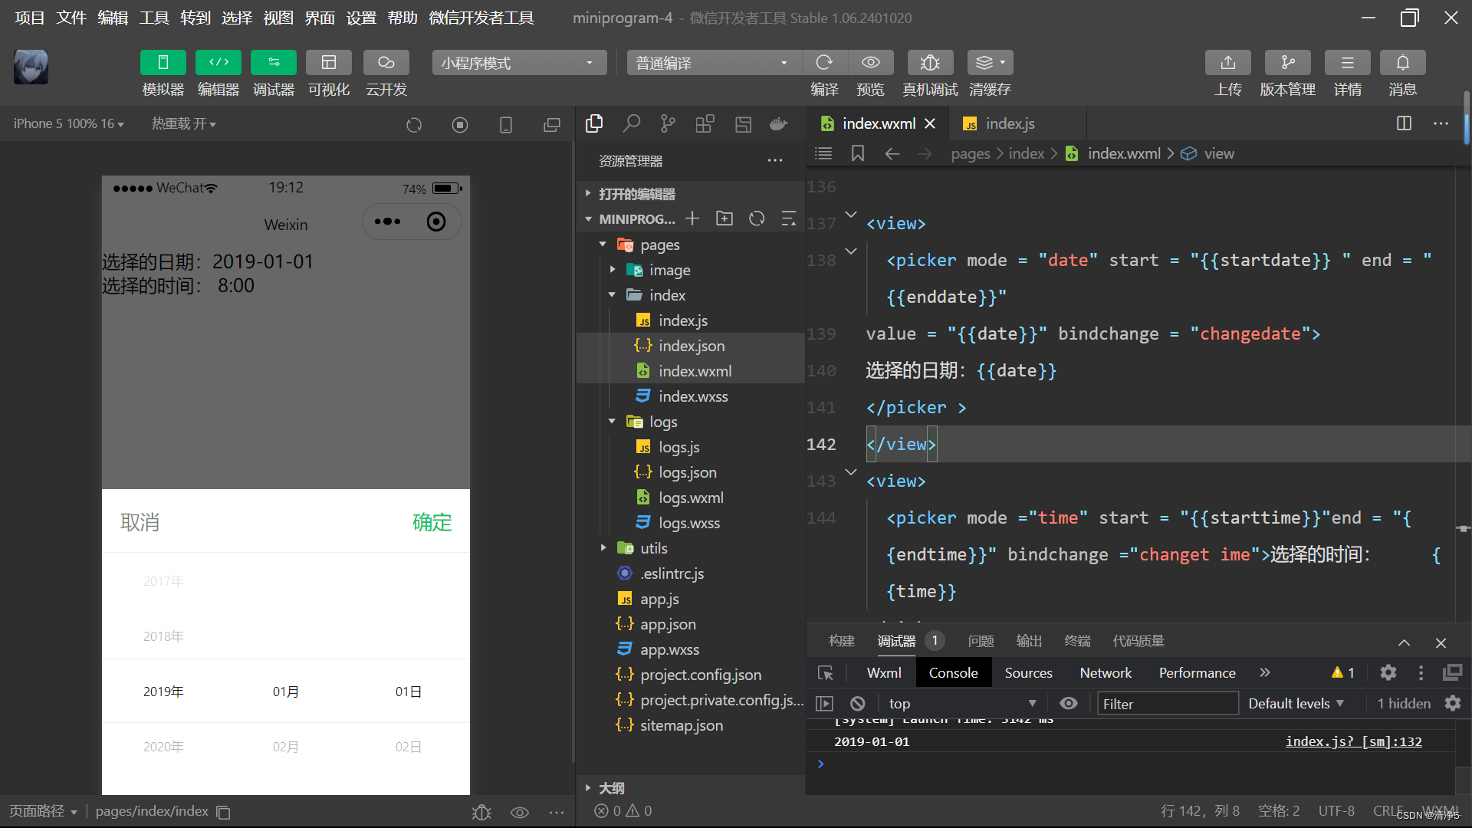Open the search icon in sidebar
Screen dimensions: 1472x828
[631, 123]
